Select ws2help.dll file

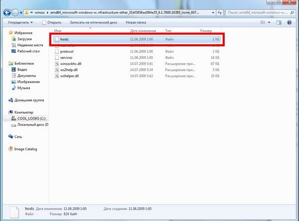69,70
